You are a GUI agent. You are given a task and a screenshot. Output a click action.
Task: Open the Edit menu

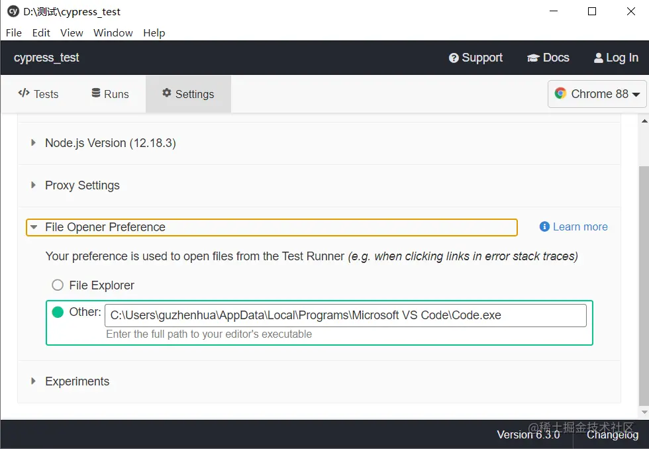[41, 32]
